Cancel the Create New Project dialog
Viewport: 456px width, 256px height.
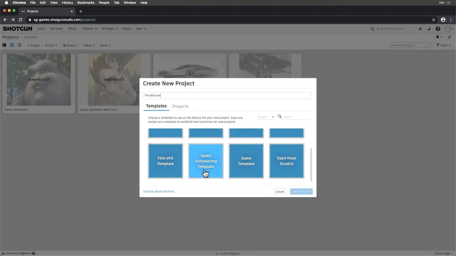(279, 192)
